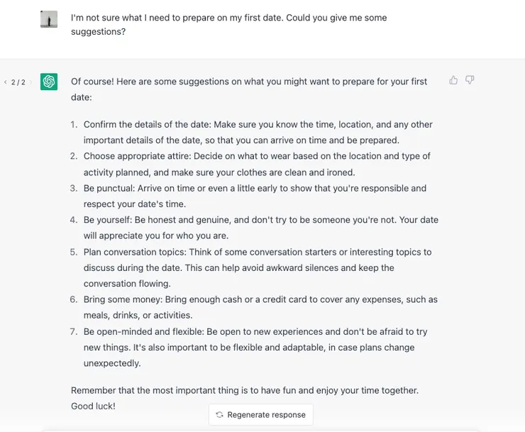The height and width of the screenshot is (432, 525).
Task: Click the thumbs down feedback icon
Action: point(470,80)
